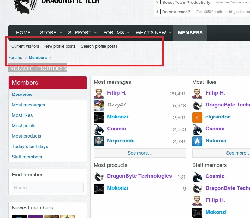250x218 pixels.
Task: Open DragonByte Technologies name in Most products
Action: (139, 176)
